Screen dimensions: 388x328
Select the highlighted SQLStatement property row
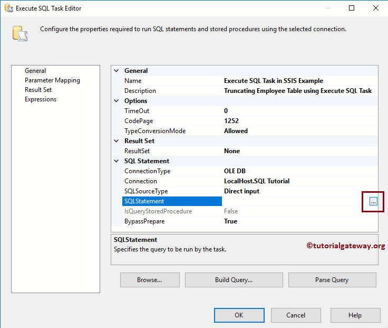click(172, 201)
